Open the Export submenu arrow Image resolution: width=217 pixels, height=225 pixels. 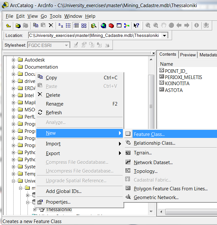pos(120,153)
